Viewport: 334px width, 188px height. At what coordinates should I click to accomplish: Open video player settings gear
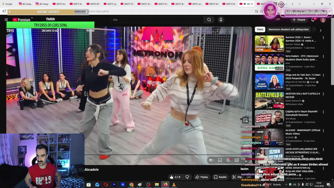228,160
